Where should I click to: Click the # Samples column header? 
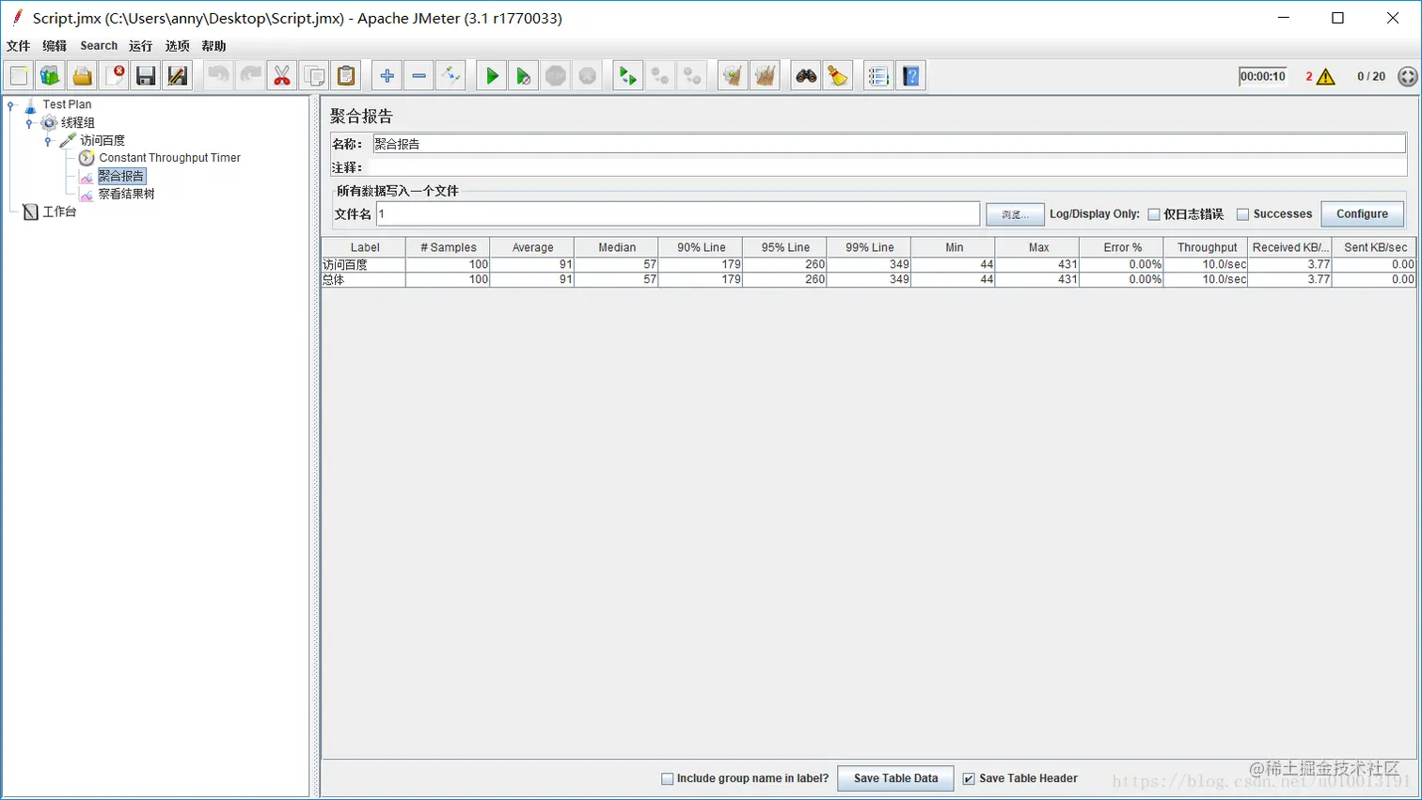pos(448,247)
